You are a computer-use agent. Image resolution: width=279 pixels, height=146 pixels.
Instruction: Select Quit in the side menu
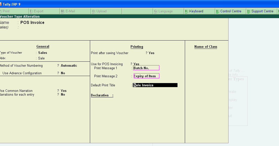pos(232,116)
